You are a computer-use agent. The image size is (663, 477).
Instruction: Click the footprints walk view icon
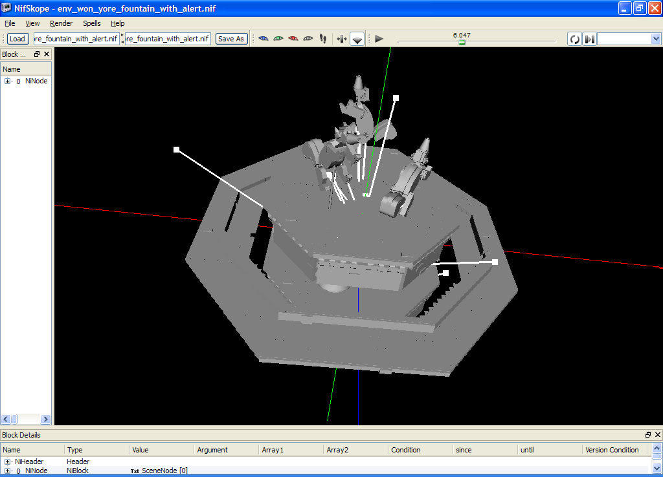click(323, 39)
